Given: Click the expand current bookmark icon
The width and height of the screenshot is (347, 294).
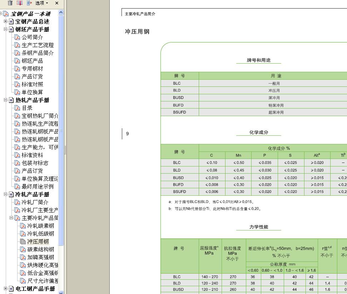Looking at the screenshot, I should pos(29,3).
